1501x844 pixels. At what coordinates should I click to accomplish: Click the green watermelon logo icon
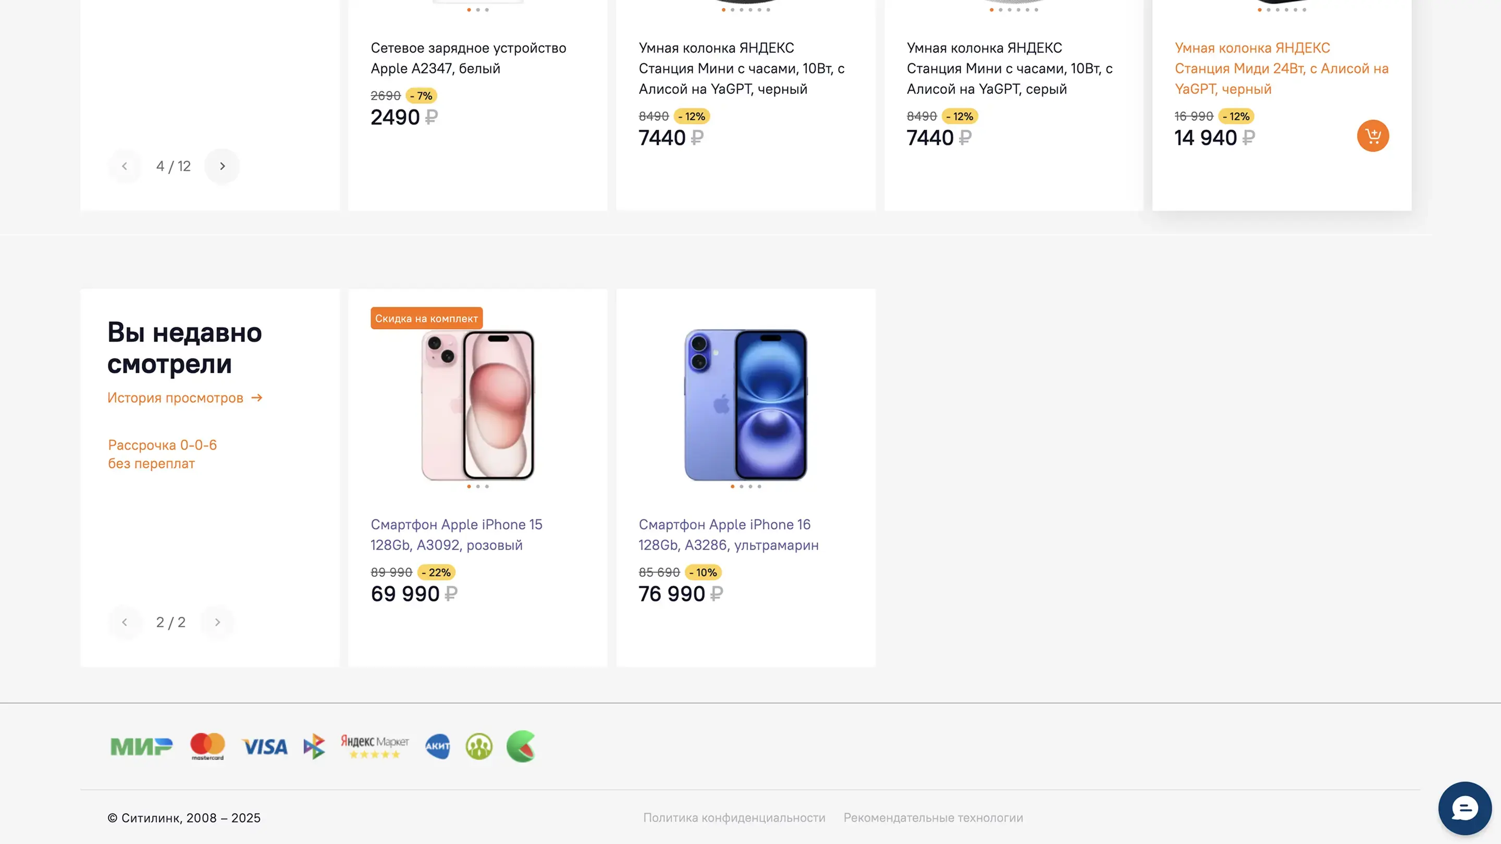tap(521, 746)
